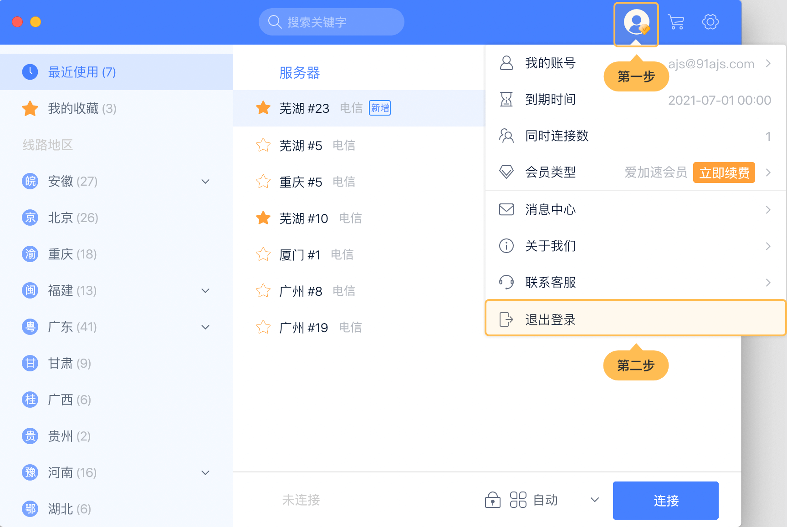Favorite 重庆 #5 by clicking its star

pos(263,182)
